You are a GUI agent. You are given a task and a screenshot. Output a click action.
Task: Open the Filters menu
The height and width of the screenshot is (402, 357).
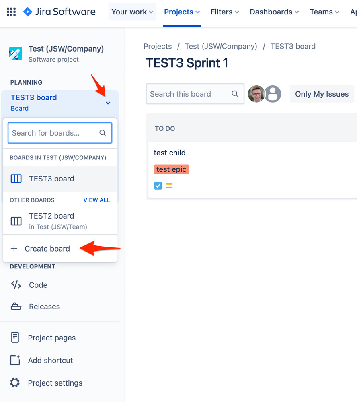(x=224, y=12)
